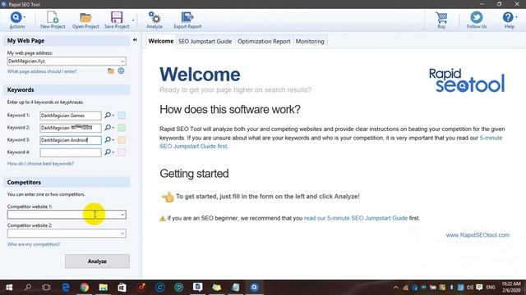The height and width of the screenshot is (295, 526).
Task: Open the globe icon next to folder
Action: [121, 71]
